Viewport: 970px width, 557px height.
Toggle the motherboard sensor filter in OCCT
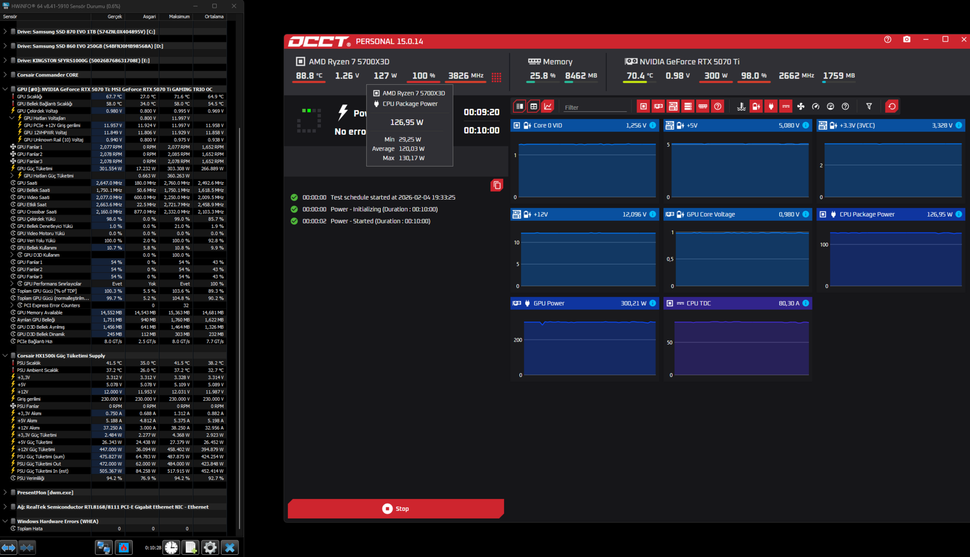pos(673,107)
